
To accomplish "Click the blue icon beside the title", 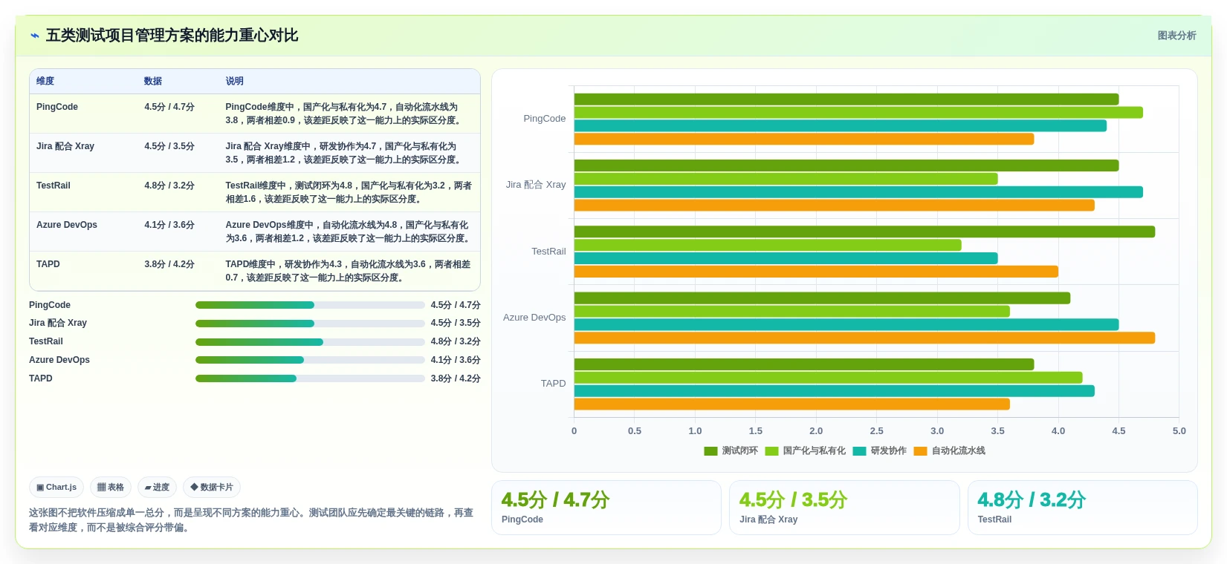I will pos(35,36).
